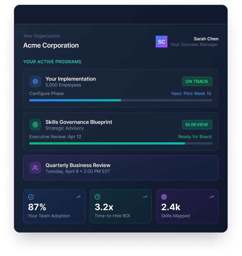The width and height of the screenshot is (242, 256).
Task: Click the trend arrow in Your Team Adoption card
Action: (78, 197)
